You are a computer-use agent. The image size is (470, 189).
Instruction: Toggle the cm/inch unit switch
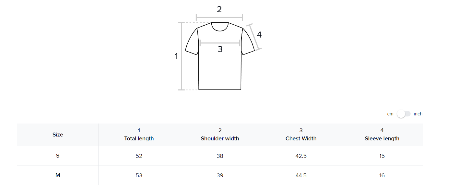(404, 114)
